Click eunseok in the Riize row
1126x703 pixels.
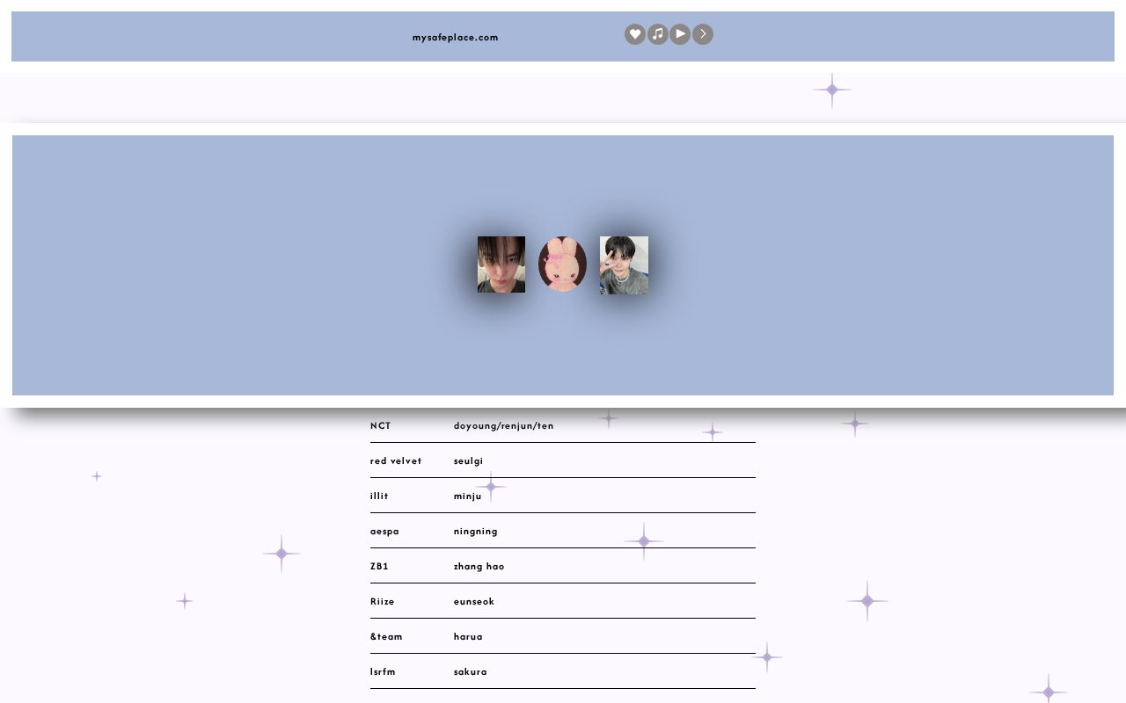pyautogui.click(x=473, y=601)
